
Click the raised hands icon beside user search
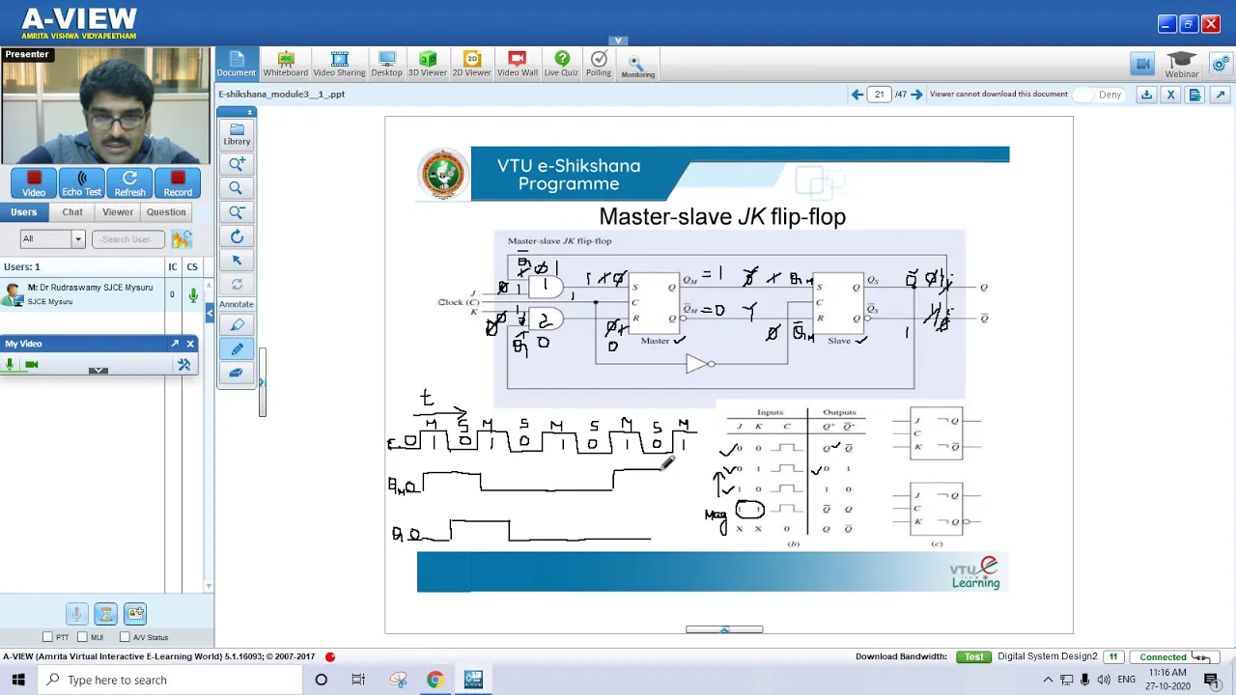pos(182,239)
